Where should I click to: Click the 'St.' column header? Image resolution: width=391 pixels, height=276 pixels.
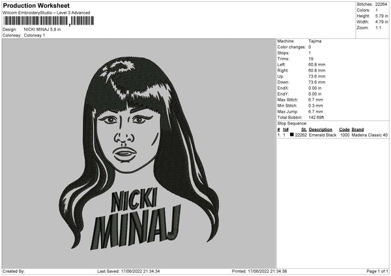click(304, 130)
